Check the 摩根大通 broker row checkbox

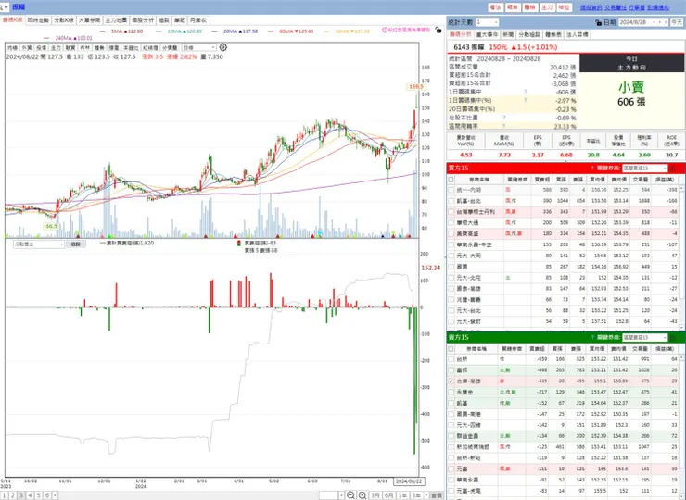click(x=451, y=222)
